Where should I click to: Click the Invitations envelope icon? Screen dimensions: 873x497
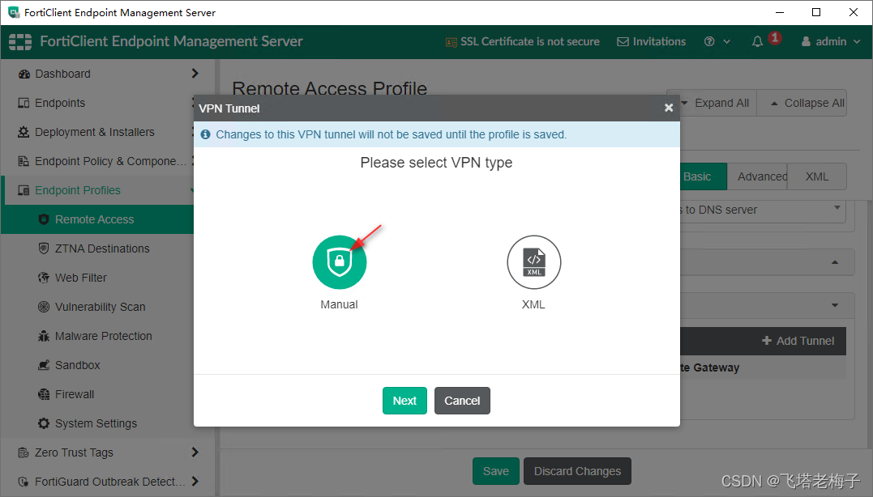[x=623, y=42]
